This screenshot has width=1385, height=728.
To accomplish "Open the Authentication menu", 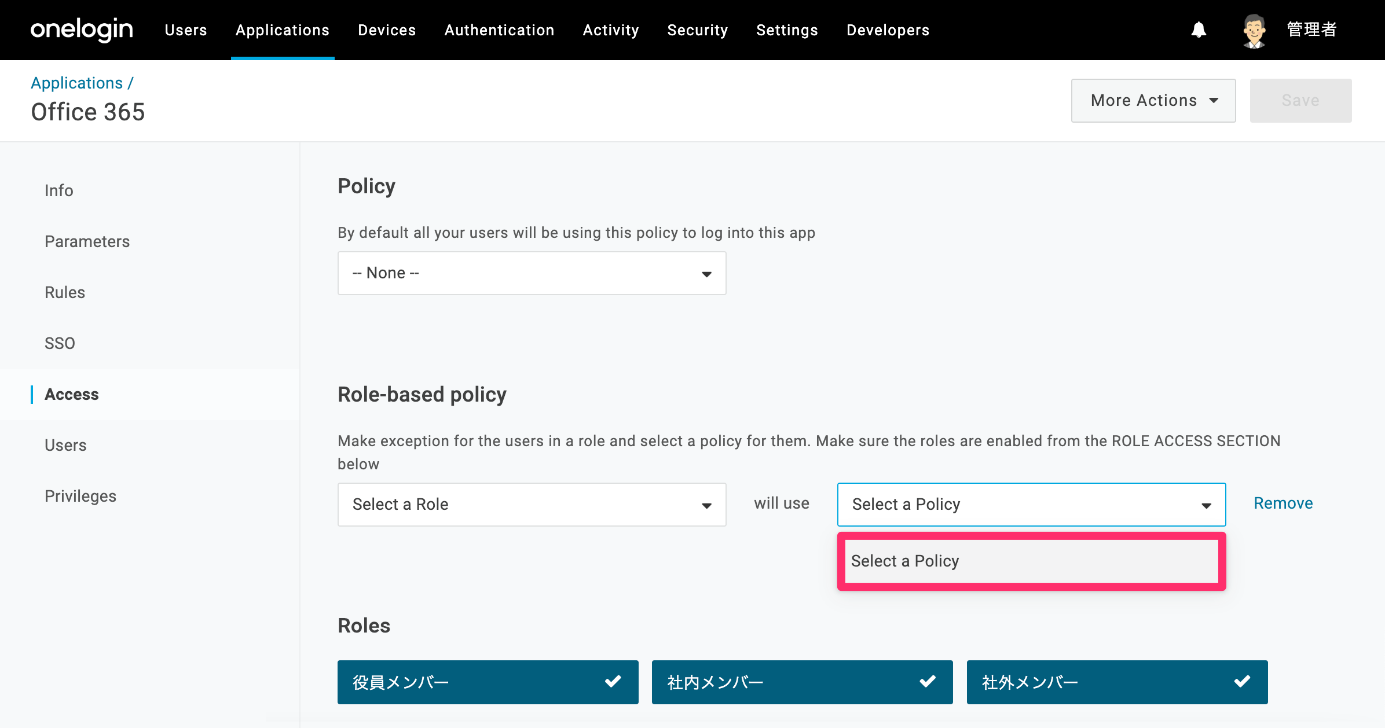I will tap(499, 30).
